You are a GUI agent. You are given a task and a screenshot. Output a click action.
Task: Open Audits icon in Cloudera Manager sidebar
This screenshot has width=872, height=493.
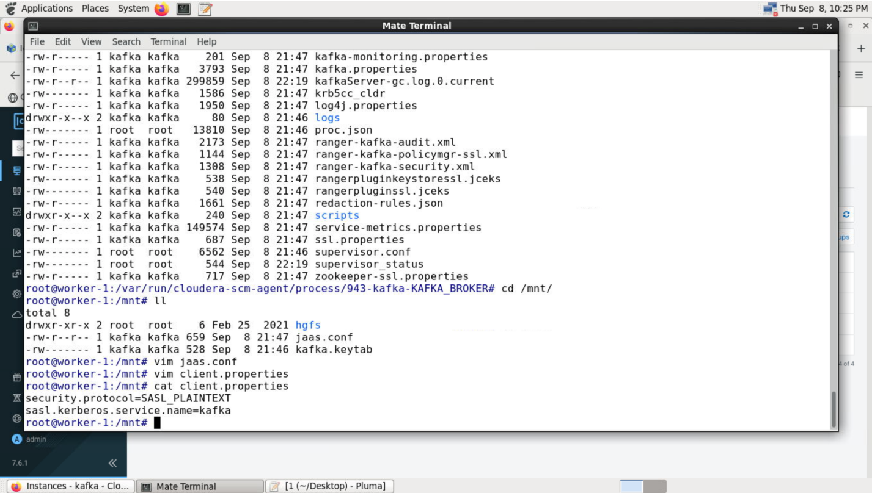17,232
